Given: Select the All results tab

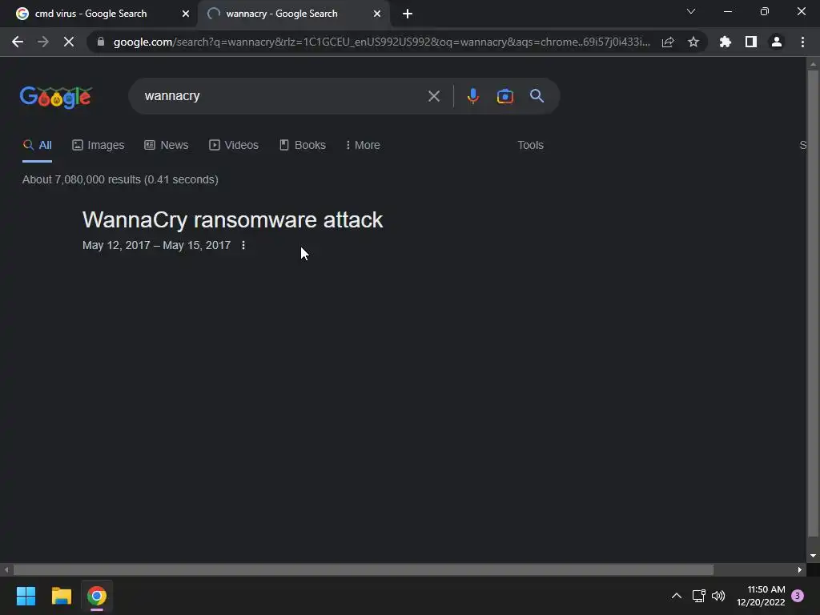Looking at the screenshot, I should [x=37, y=145].
